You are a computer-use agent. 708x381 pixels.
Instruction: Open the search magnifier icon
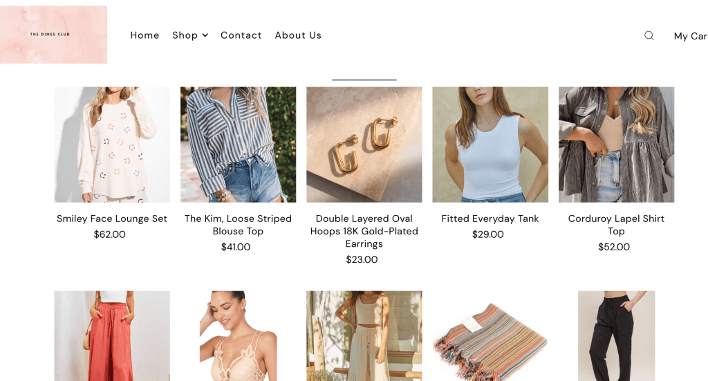click(x=649, y=36)
